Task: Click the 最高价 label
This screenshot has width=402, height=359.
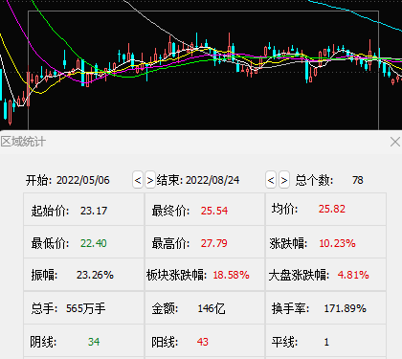Action: click(170, 243)
